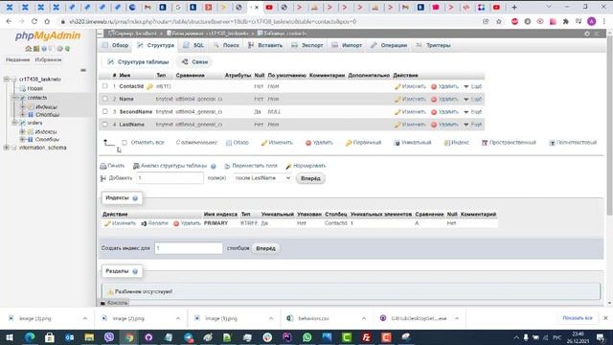Delete the SecondName column
The height and width of the screenshot is (345, 613).
coord(444,112)
